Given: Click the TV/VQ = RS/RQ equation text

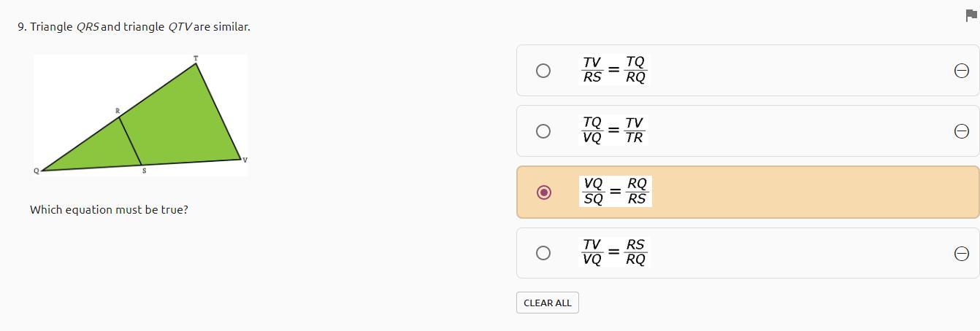Looking at the screenshot, I should (614, 252).
